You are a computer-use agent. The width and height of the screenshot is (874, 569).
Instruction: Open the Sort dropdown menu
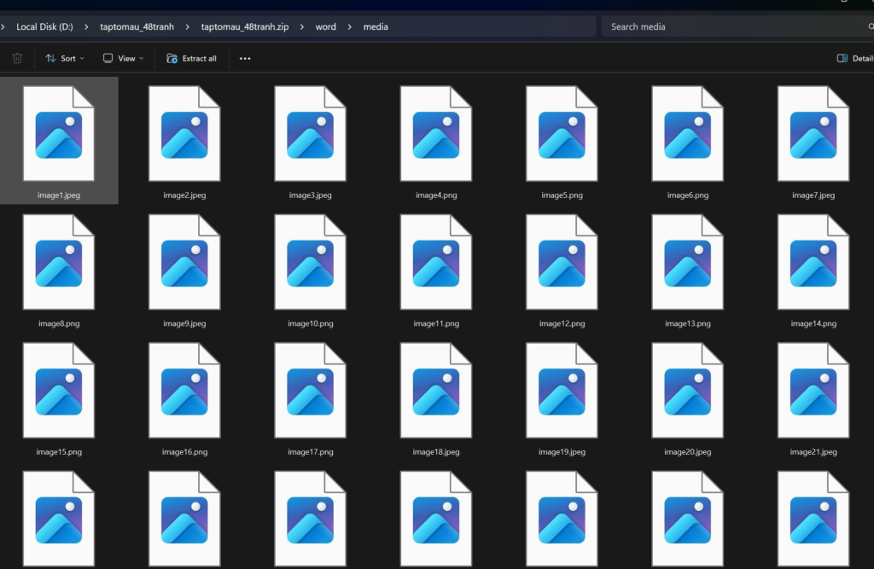(65, 58)
